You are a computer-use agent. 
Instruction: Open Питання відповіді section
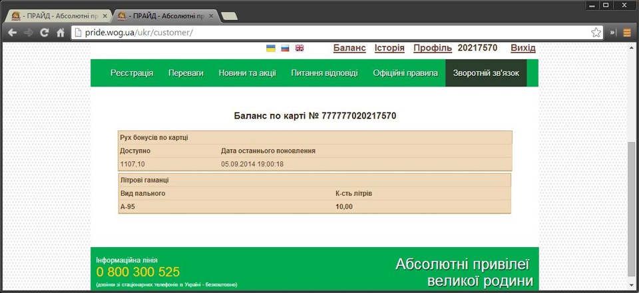point(324,73)
